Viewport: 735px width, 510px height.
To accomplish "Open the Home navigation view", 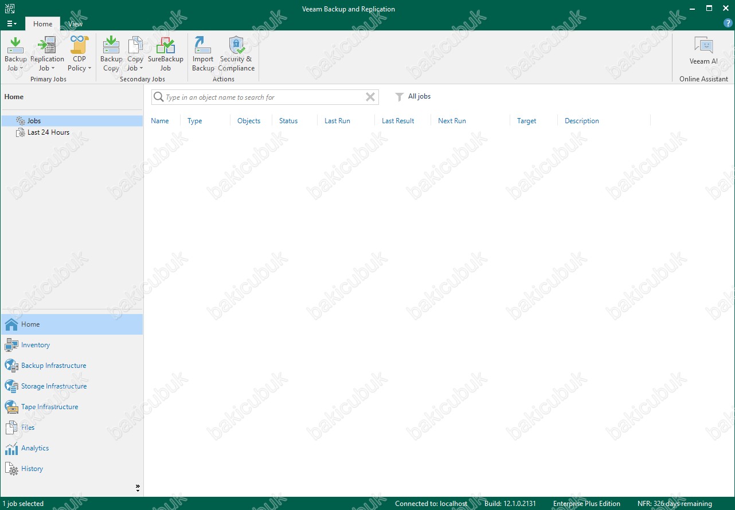I will [x=72, y=324].
